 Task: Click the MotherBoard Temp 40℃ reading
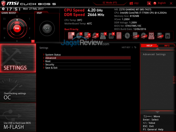[x=78, y=24]
